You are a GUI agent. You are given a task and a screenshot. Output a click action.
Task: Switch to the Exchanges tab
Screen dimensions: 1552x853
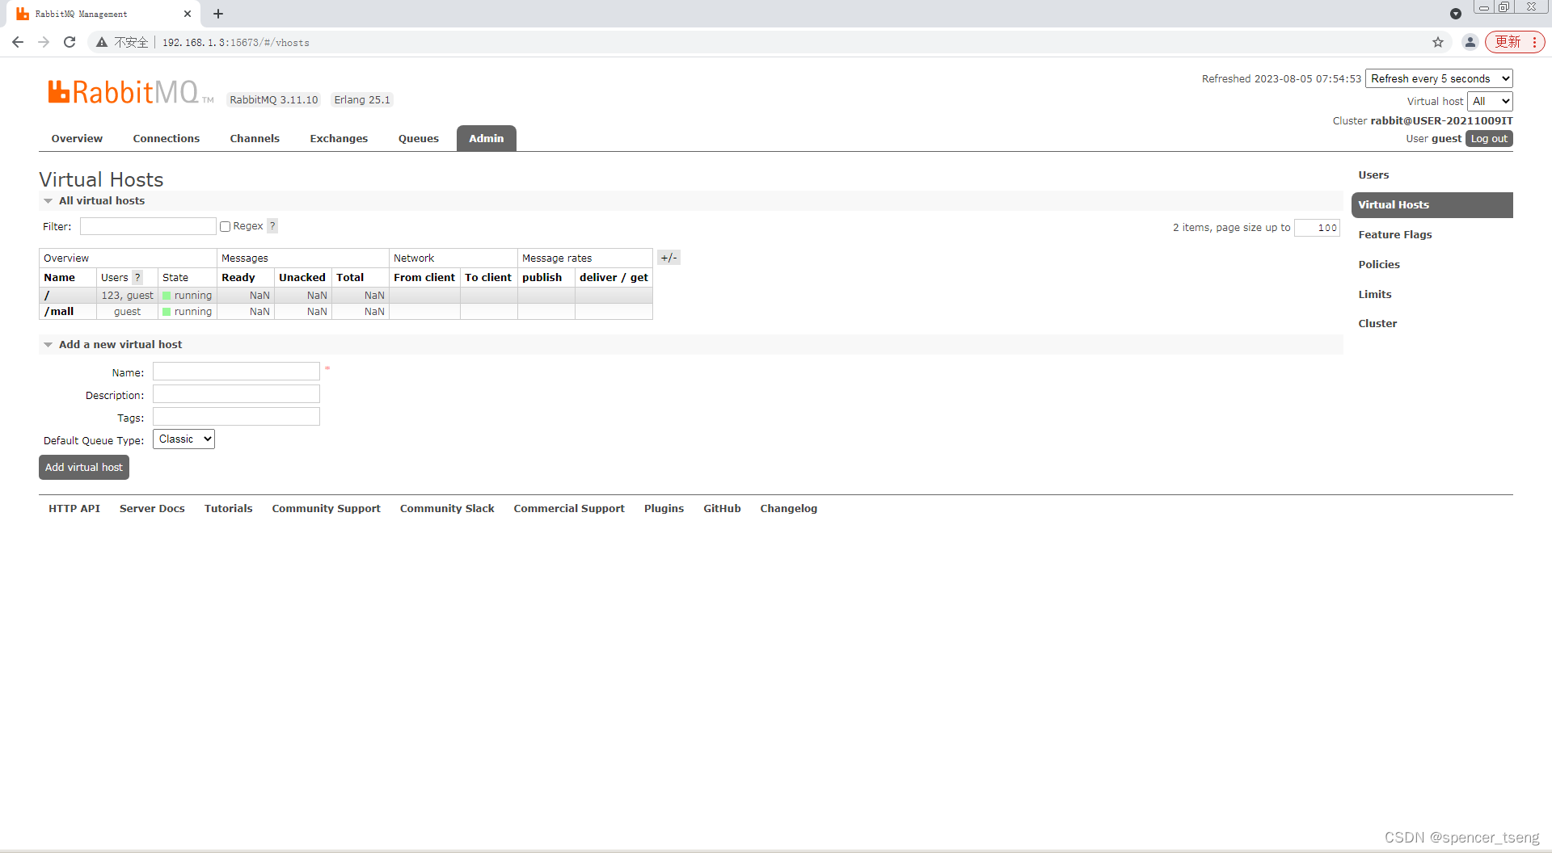339,138
